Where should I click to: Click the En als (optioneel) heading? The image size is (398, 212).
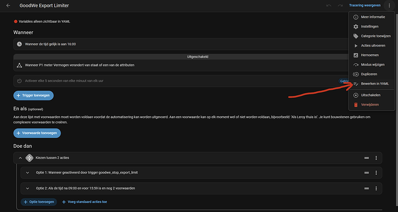[x=28, y=109]
